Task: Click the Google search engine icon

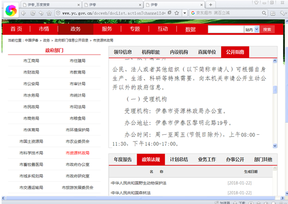Action: [193, 13]
